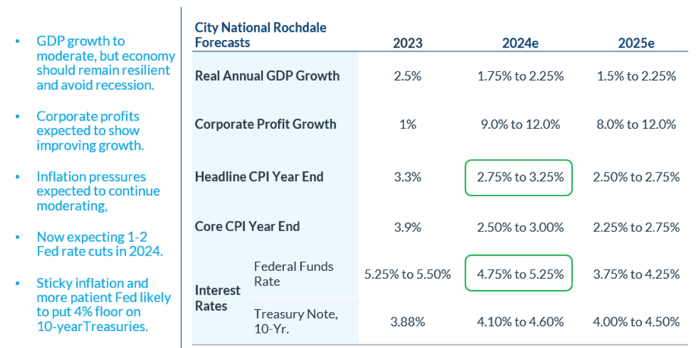Image resolution: width=697 pixels, height=348 pixels.
Task: Click the Treasury Note, 10-Yr. sub-label
Action: point(296,321)
